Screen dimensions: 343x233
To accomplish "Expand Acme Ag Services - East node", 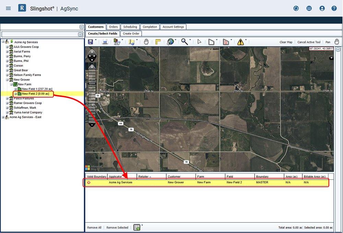I will (3, 117).
